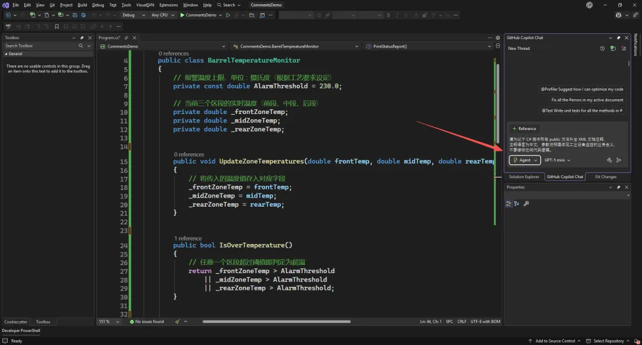Switch to the Git Changes tab
The width and height of the screenshot is (642, 345).
click(x=606, y=177)
